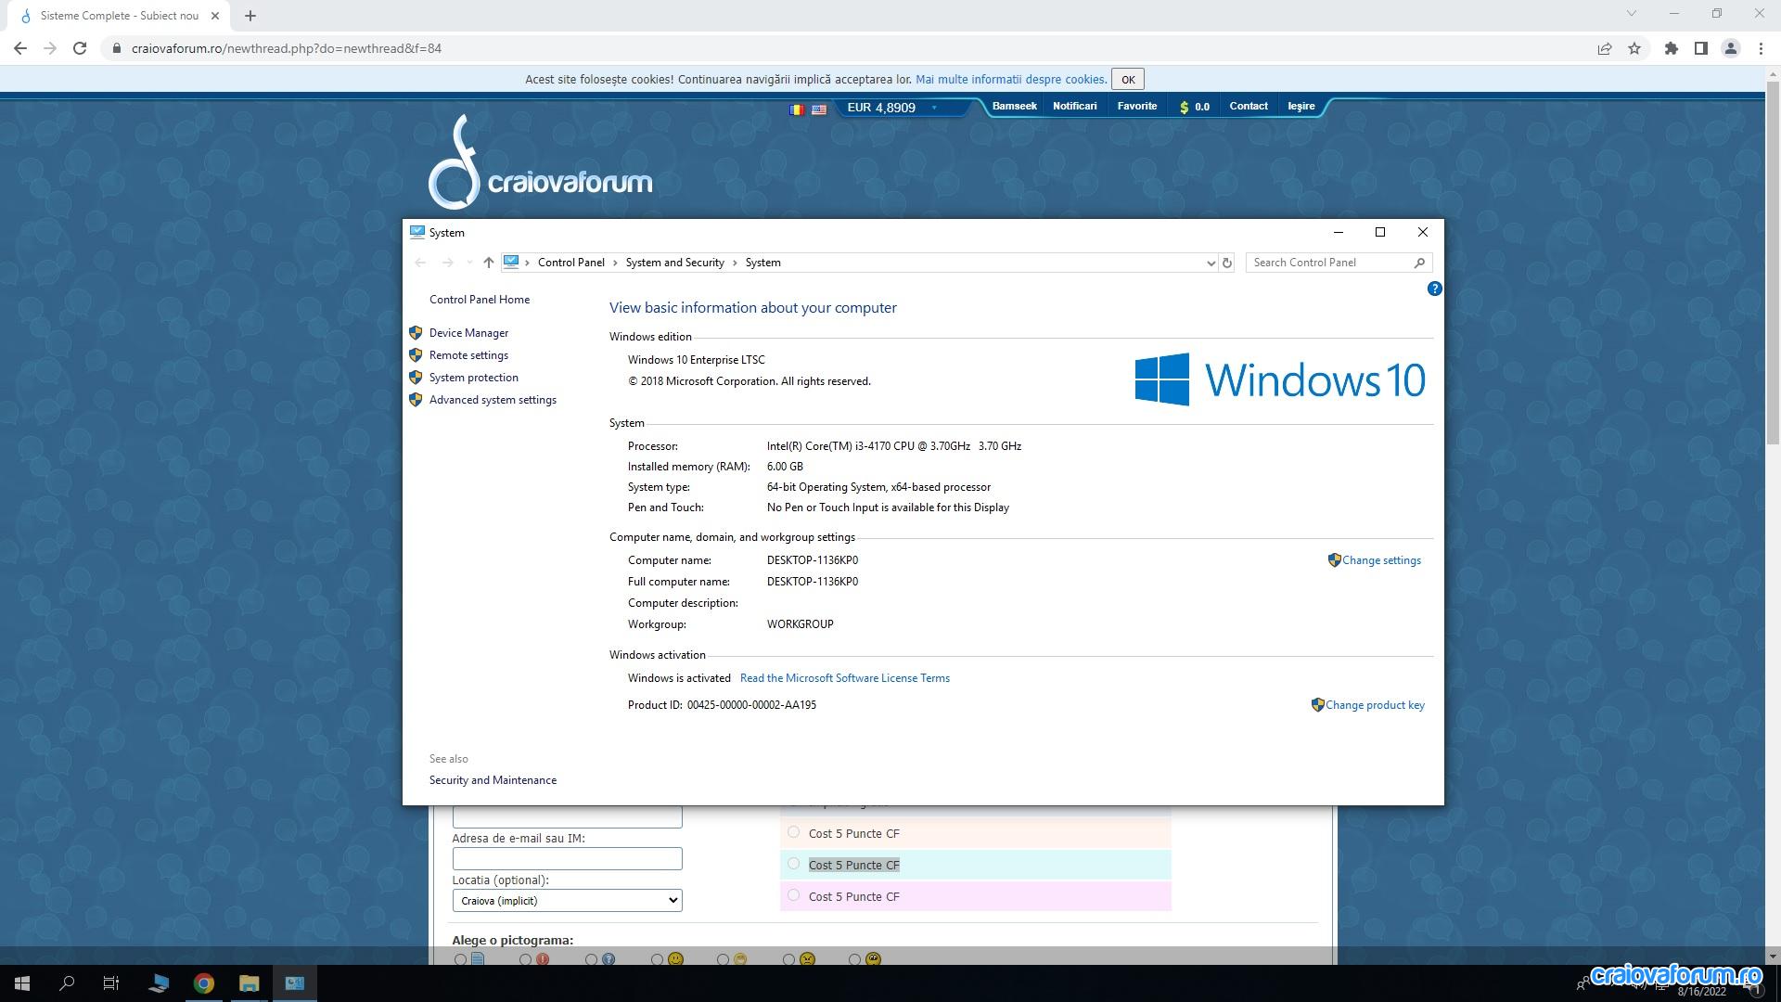
Task: Open Chrome from the taskbar
Action: click(x=204, y=983)
